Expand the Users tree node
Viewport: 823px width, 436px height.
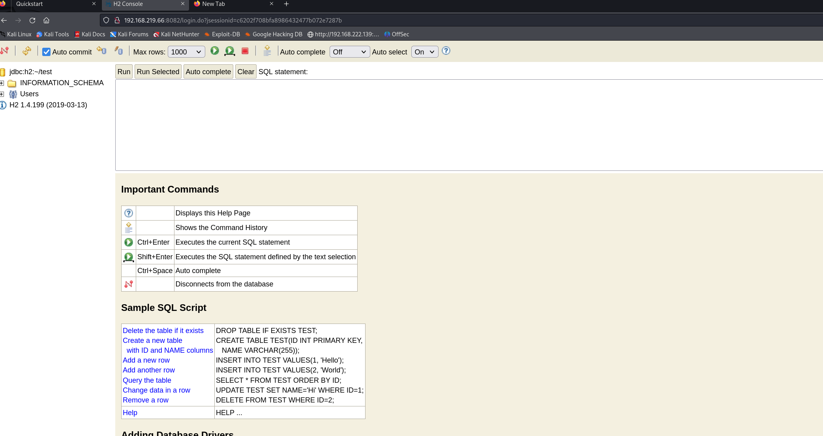point(2,94)
